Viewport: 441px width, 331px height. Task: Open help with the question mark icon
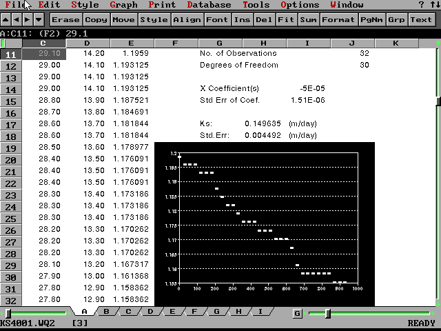click(422, 5)
